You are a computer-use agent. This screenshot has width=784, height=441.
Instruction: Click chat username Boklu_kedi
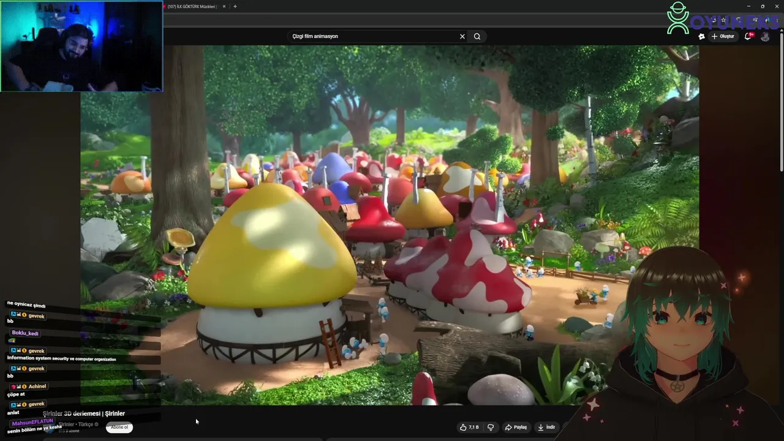tap(25, 333)
